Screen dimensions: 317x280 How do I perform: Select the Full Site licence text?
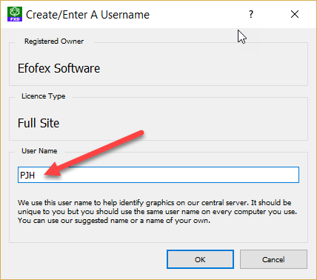pyautogui.click(x=39, y=123)
